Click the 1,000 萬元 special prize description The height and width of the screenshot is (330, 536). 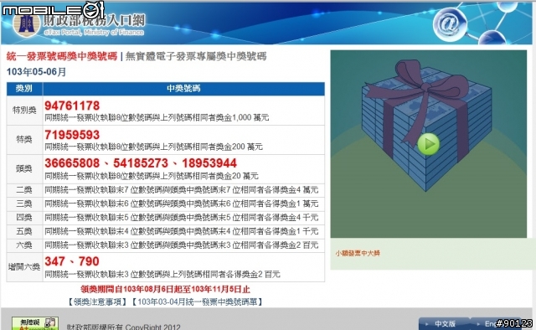pos(157,117)
